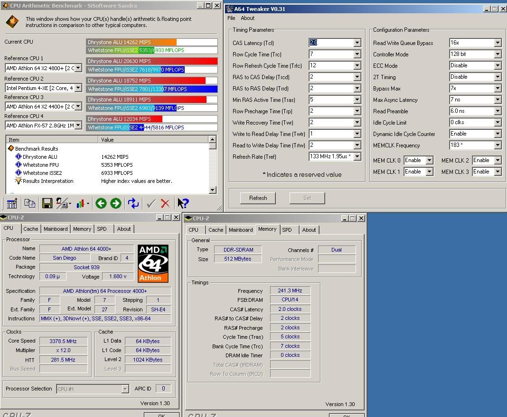Click the context help cursor icon in Sandra
507x417 pixels.
point(183,203)
